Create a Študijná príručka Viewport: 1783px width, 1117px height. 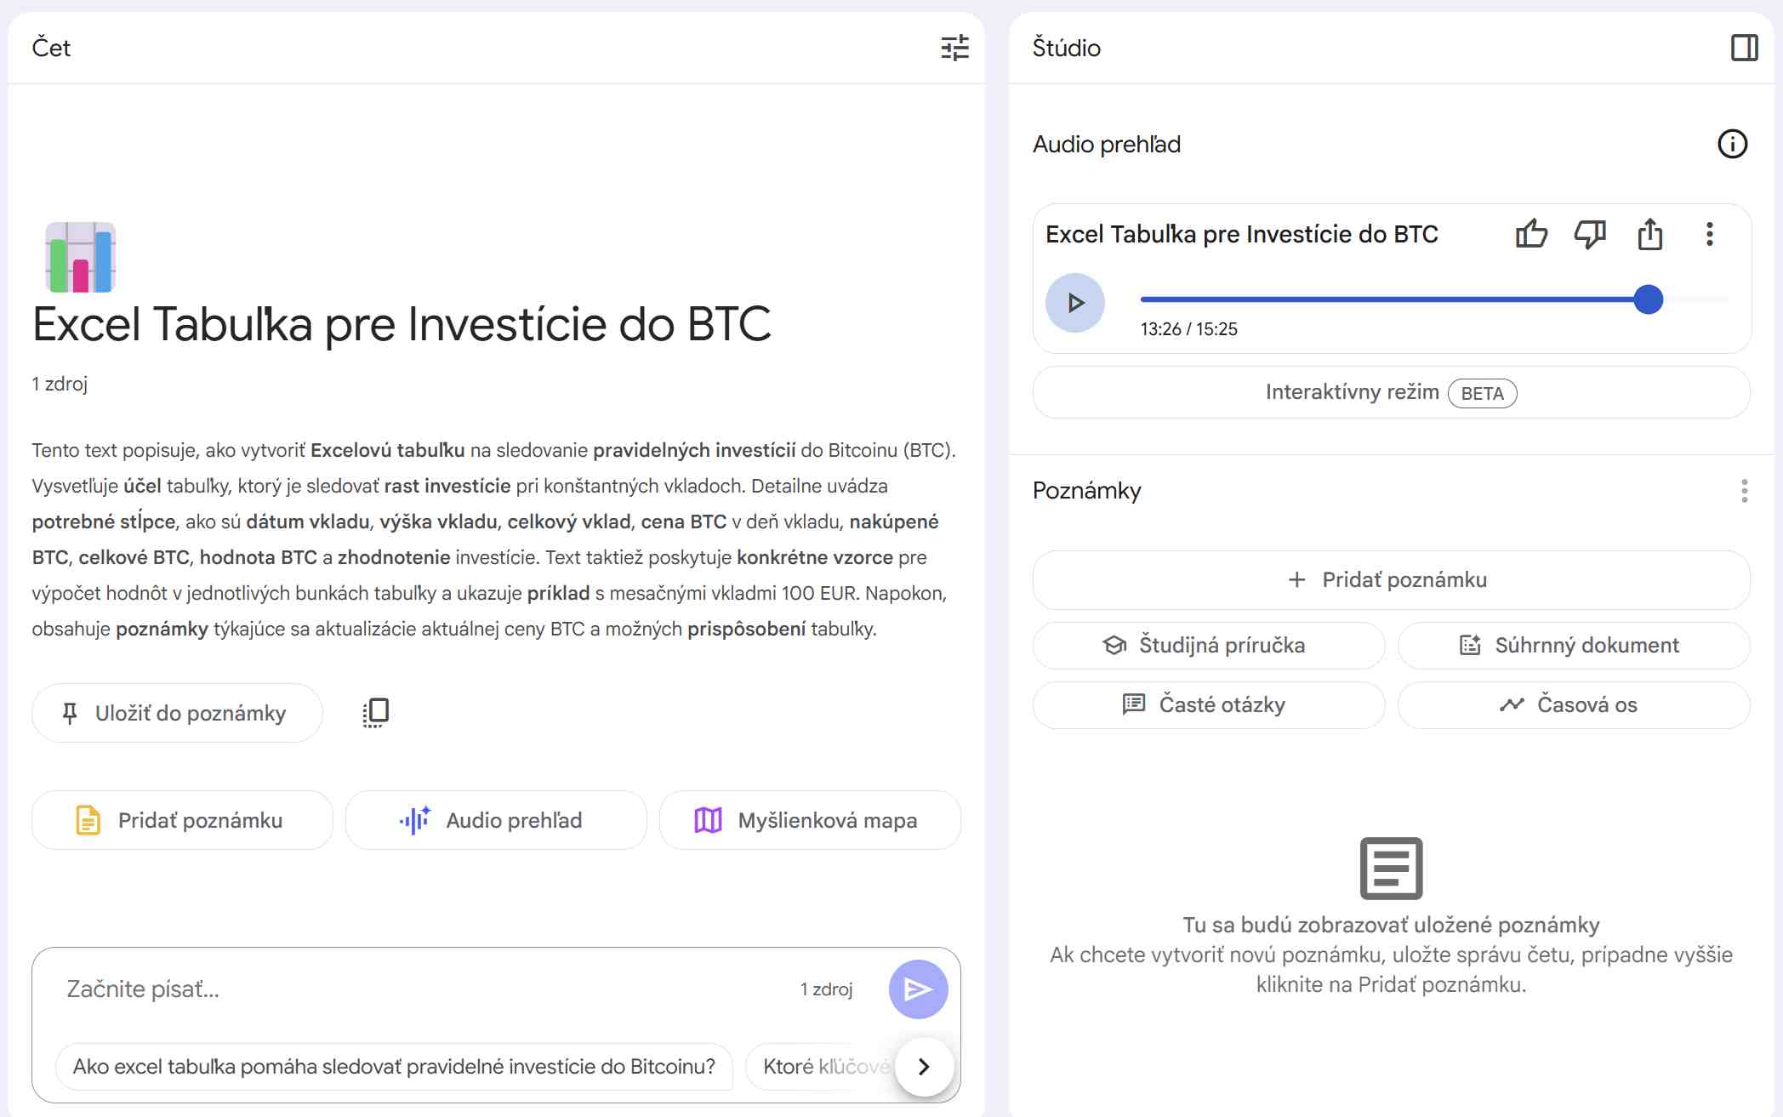point(1208,645)
